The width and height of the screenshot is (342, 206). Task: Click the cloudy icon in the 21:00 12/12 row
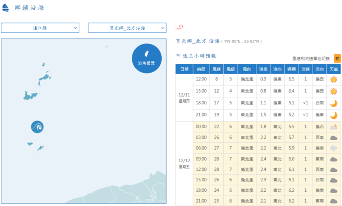pos(334,200)
